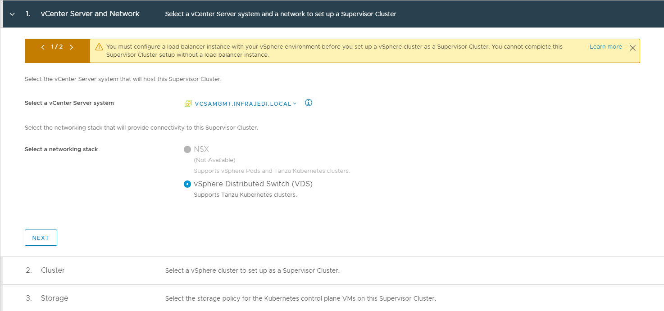Click the step 3 Storage heading
This screenshot has width=664, height=311.
point(55,298)
